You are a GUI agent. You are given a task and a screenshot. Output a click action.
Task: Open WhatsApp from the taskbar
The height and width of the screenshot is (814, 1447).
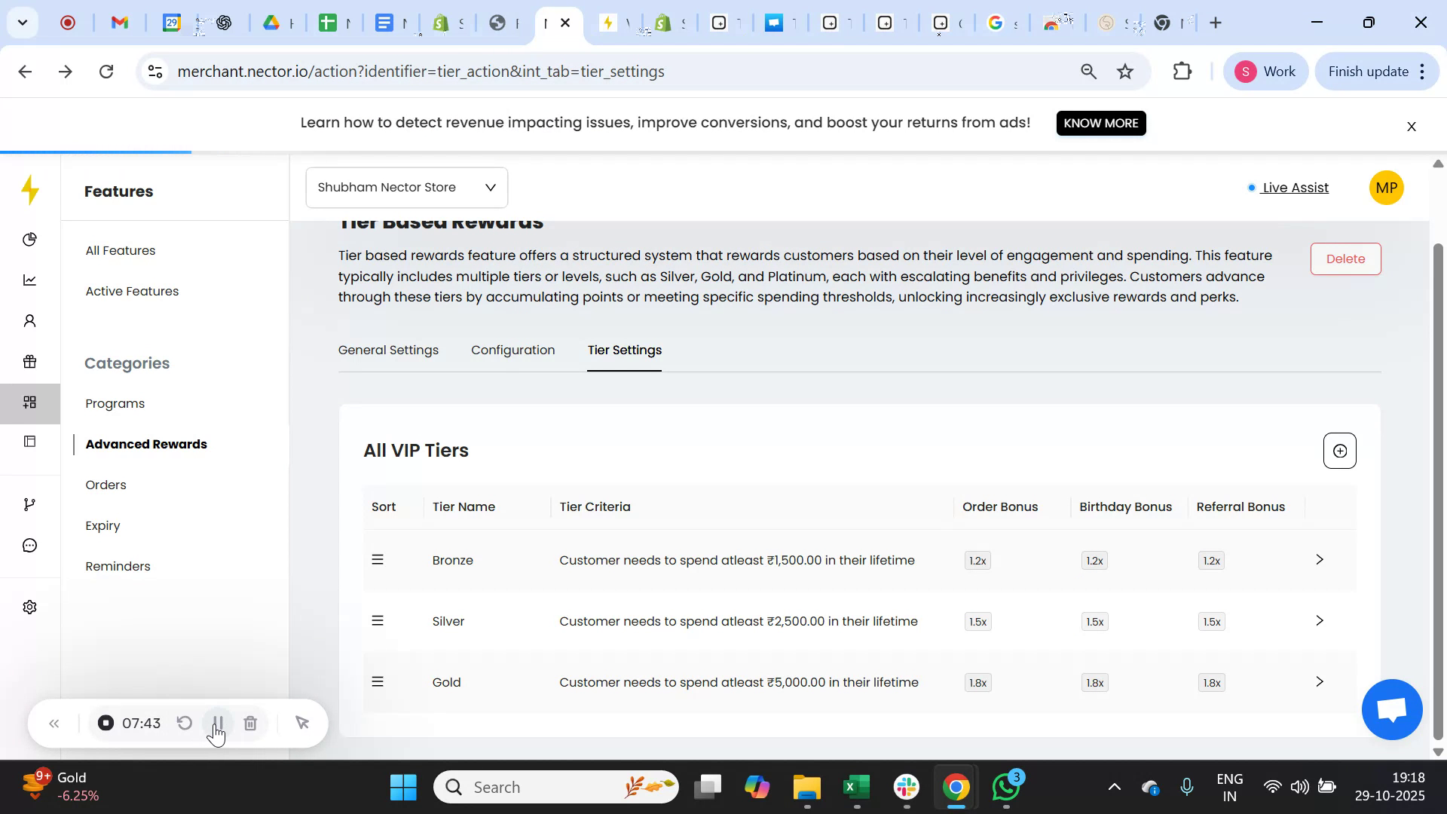tap(1006, 786)
